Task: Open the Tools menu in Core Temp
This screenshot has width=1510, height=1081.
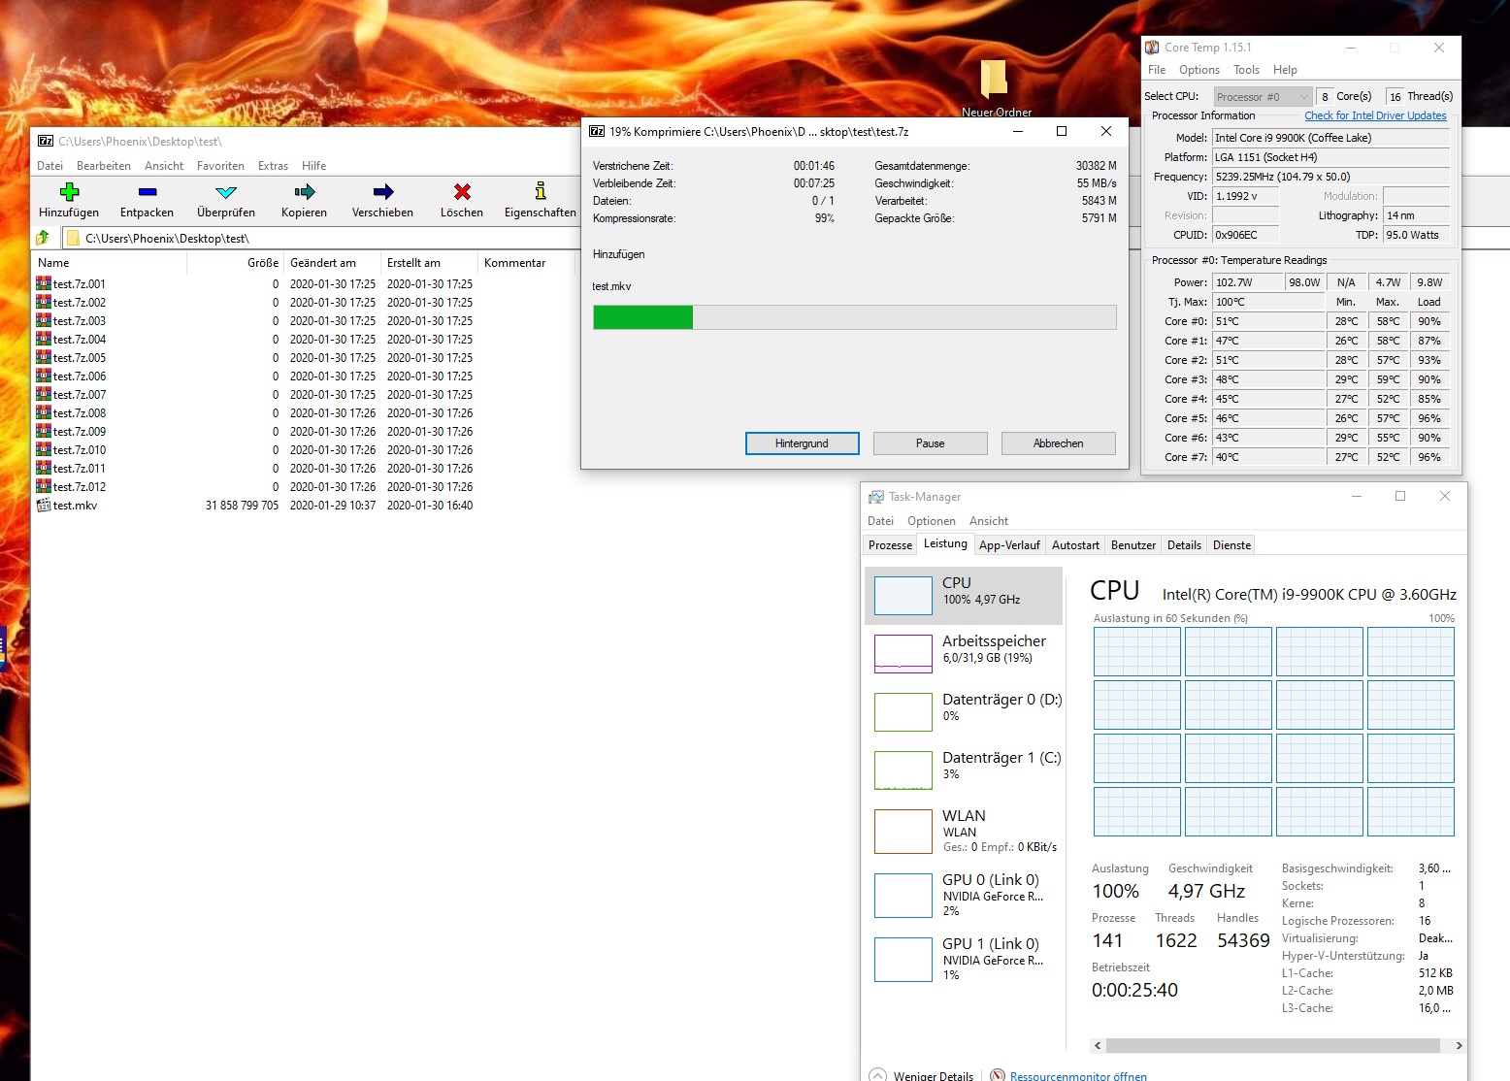Action: tap(1246, 70)
